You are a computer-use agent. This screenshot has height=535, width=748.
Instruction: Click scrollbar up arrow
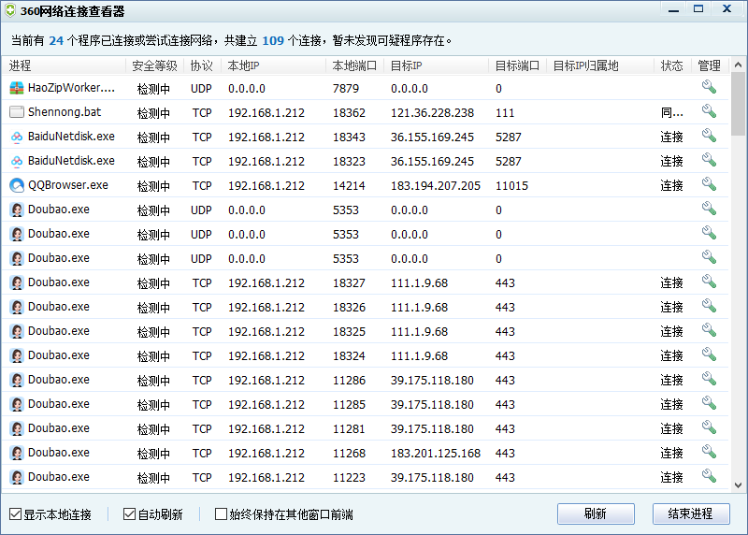(x=738, y=65)
